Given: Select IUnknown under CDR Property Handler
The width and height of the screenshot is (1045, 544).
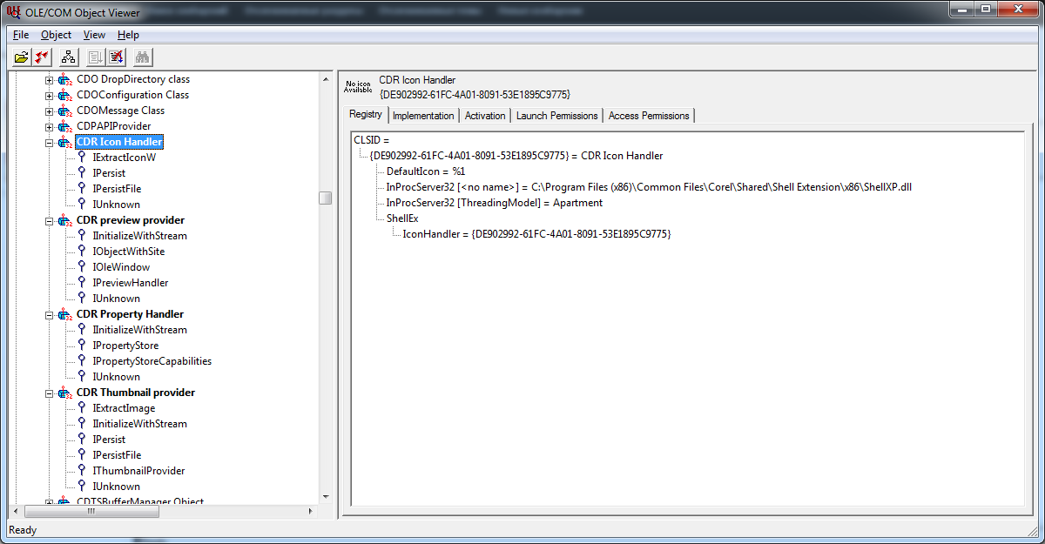Looking at the screenshot, I should [116, 377].
